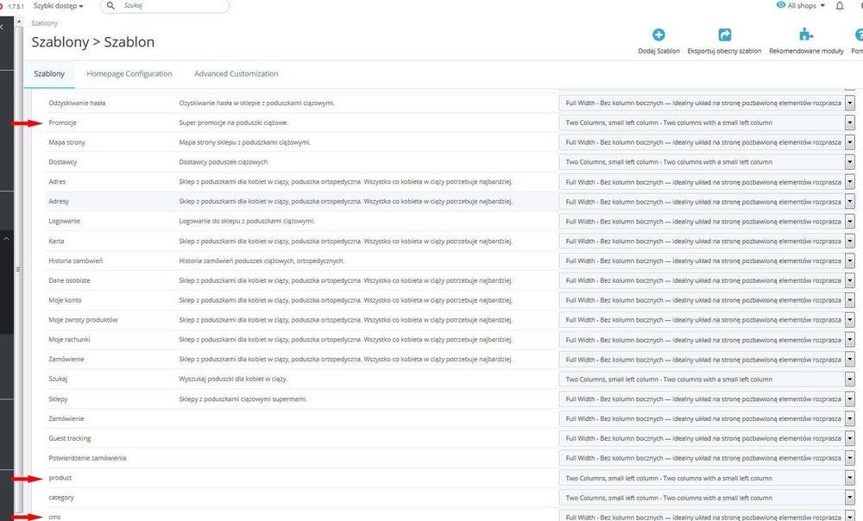Click the search magnifier icon
Screen dimensions: 863x521
110,5
